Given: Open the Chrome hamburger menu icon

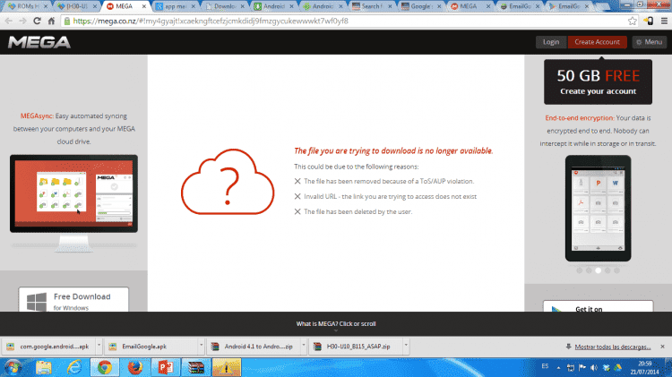Looking at the screenshot, I should click(664, 21).
